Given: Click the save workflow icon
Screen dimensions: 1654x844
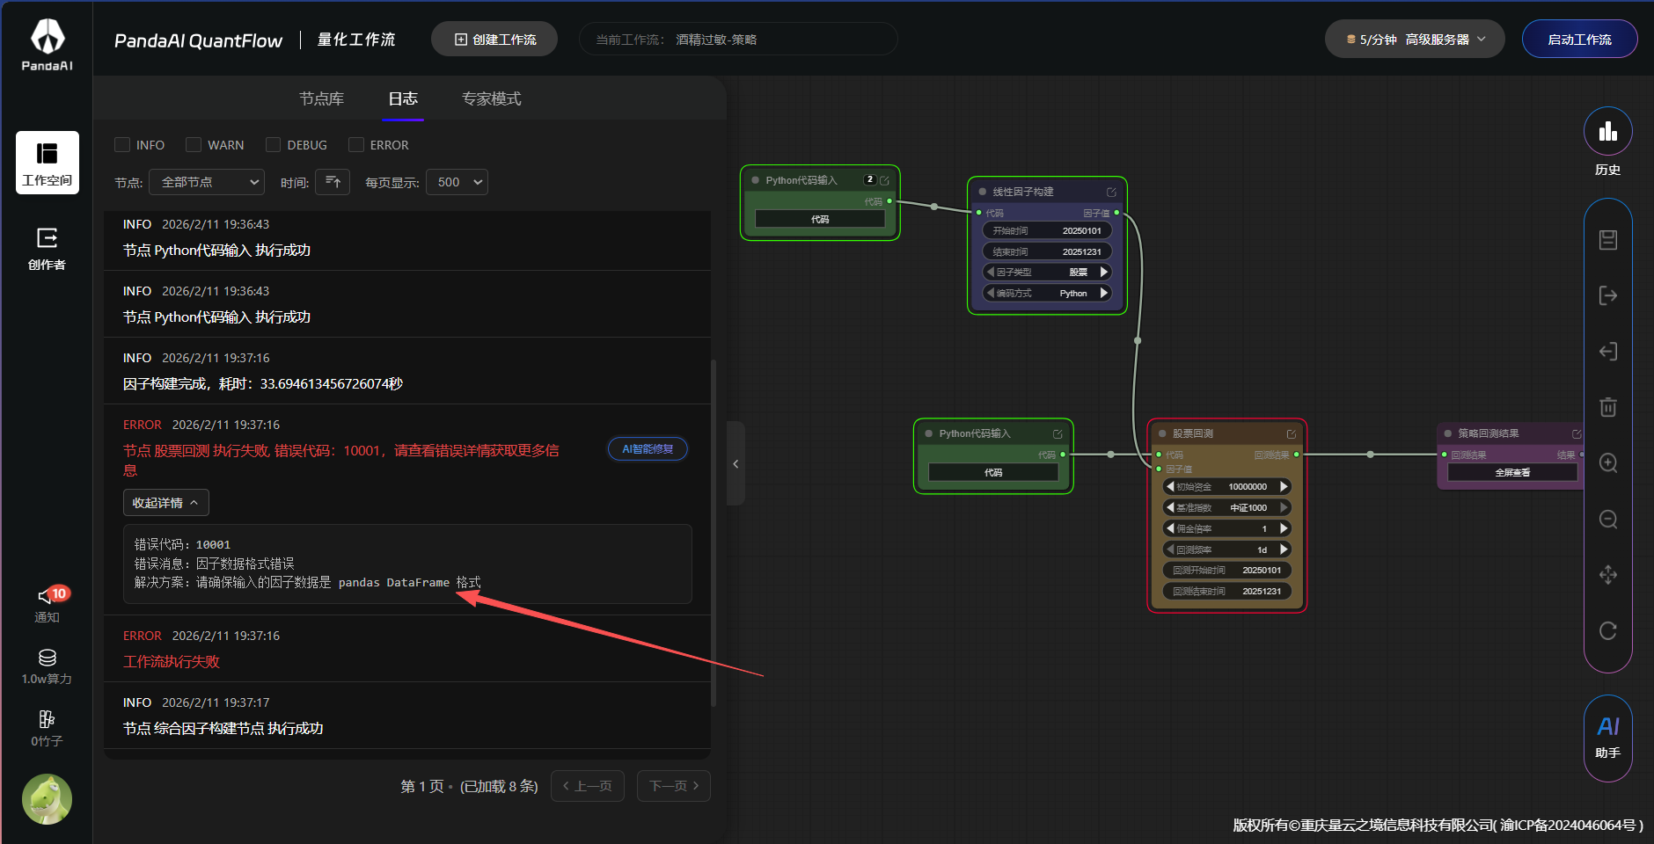Looking at the screenshot, I should coord(1608,240).
